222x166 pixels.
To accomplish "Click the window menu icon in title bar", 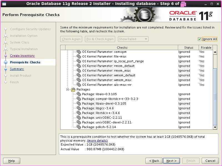I will pos(4,4).
